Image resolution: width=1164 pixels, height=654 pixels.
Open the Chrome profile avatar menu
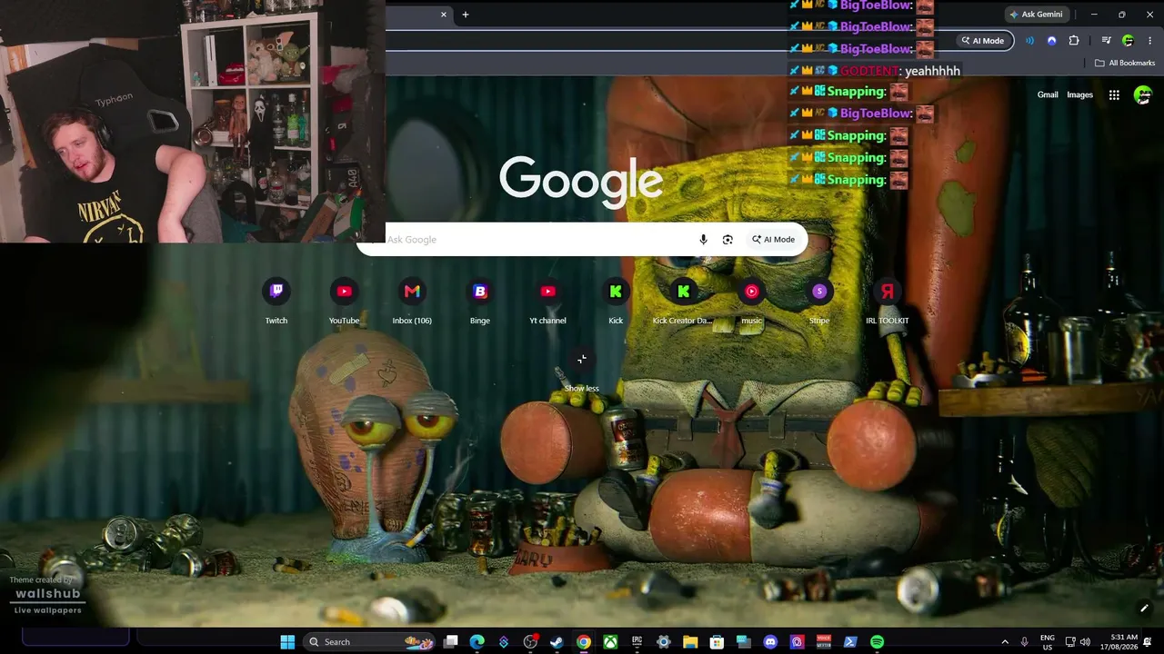pos(1129,41)
